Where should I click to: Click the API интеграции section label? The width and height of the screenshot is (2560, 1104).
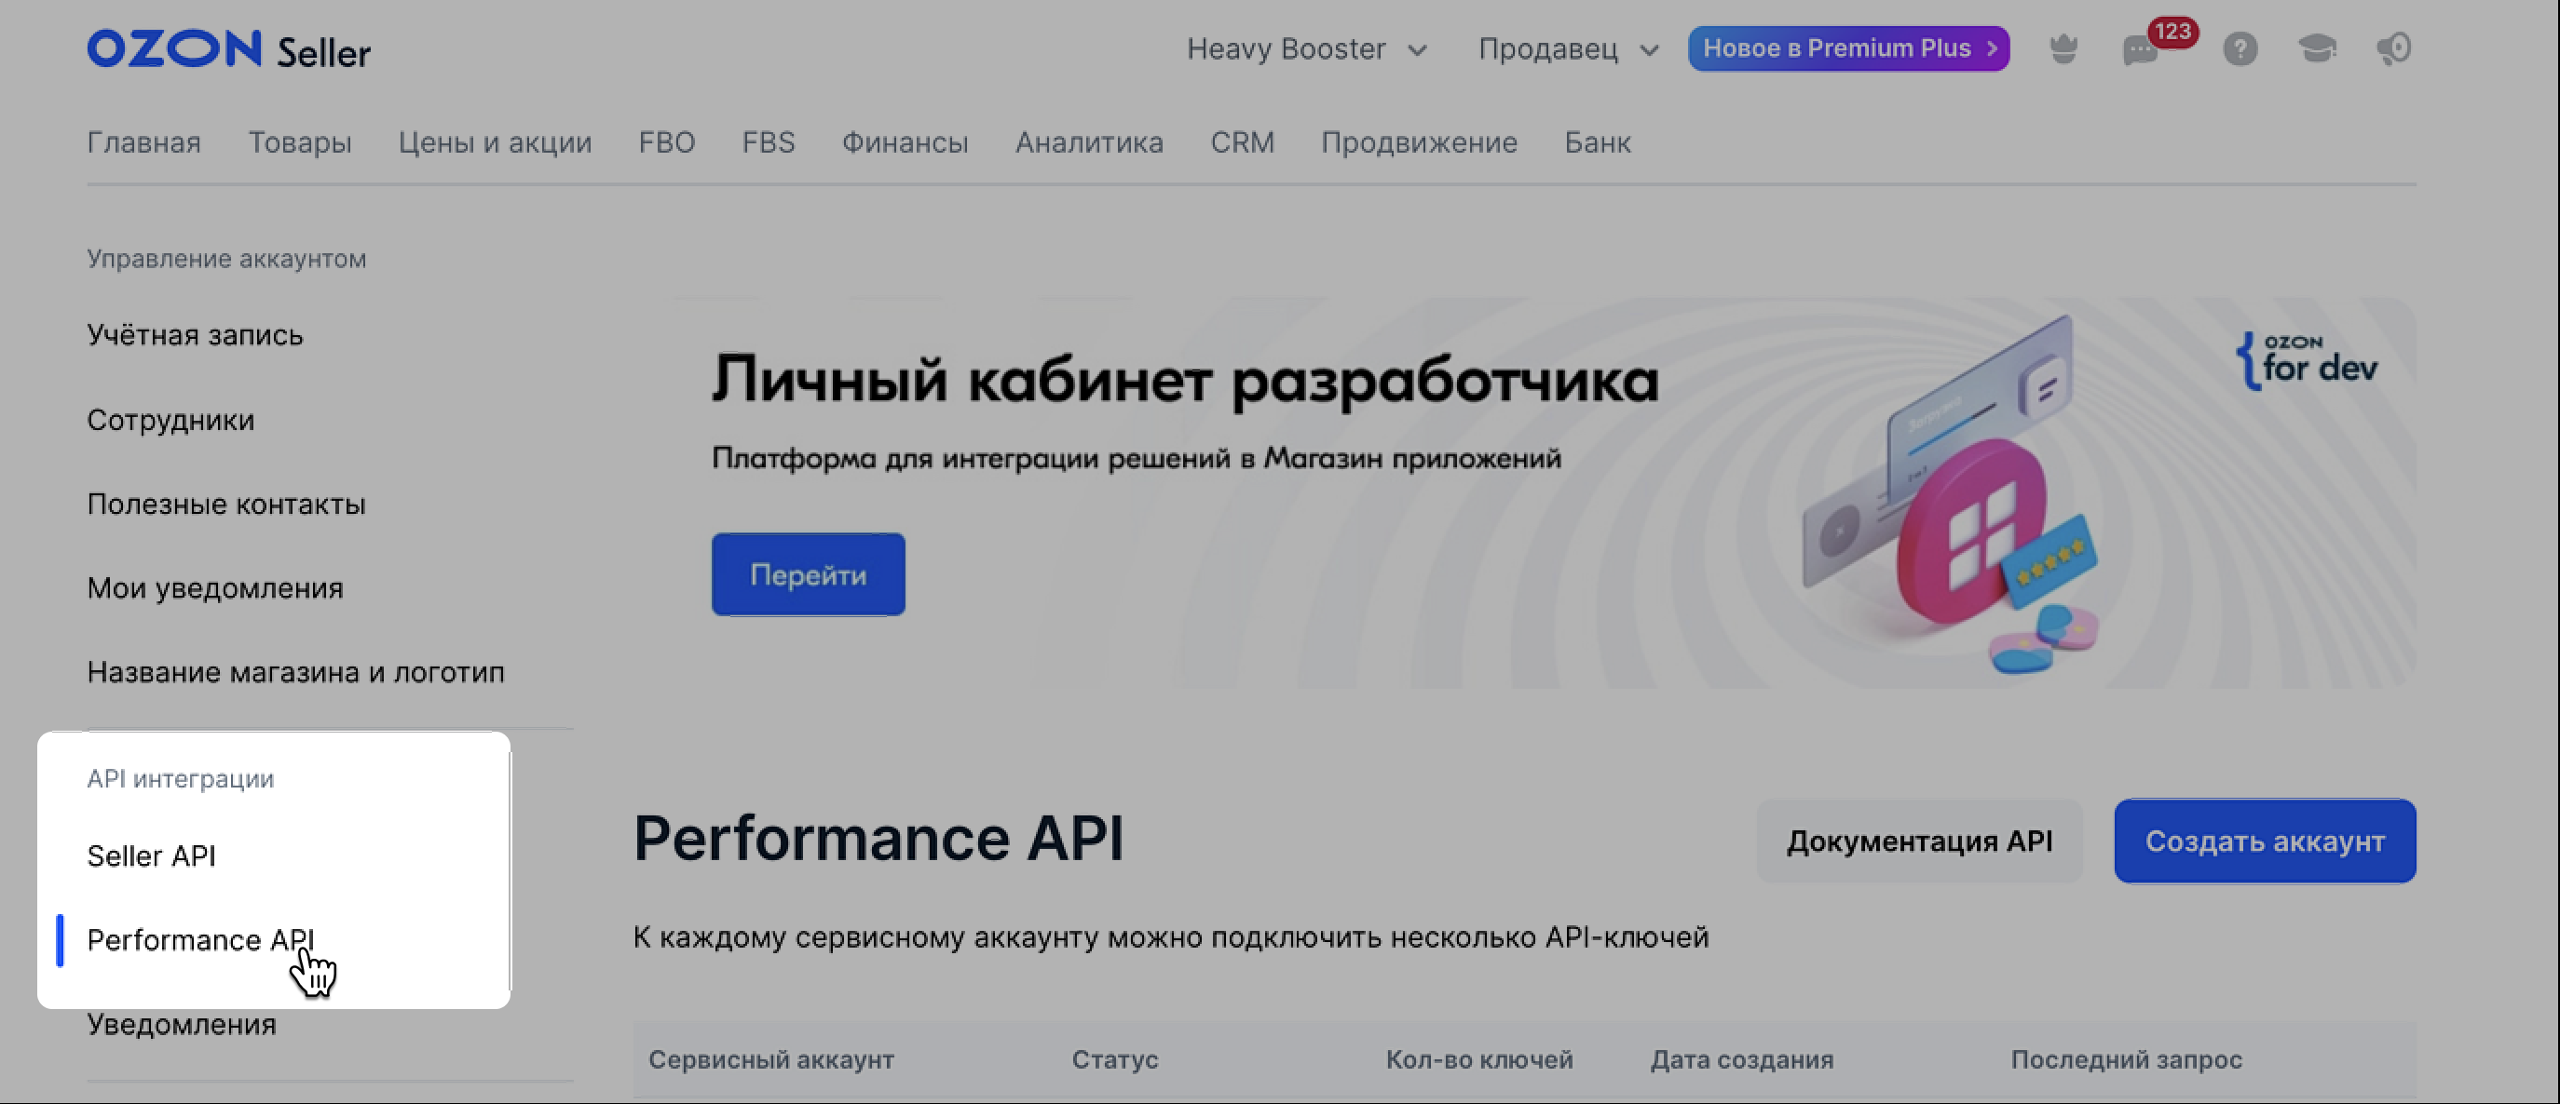pos(181,779)
